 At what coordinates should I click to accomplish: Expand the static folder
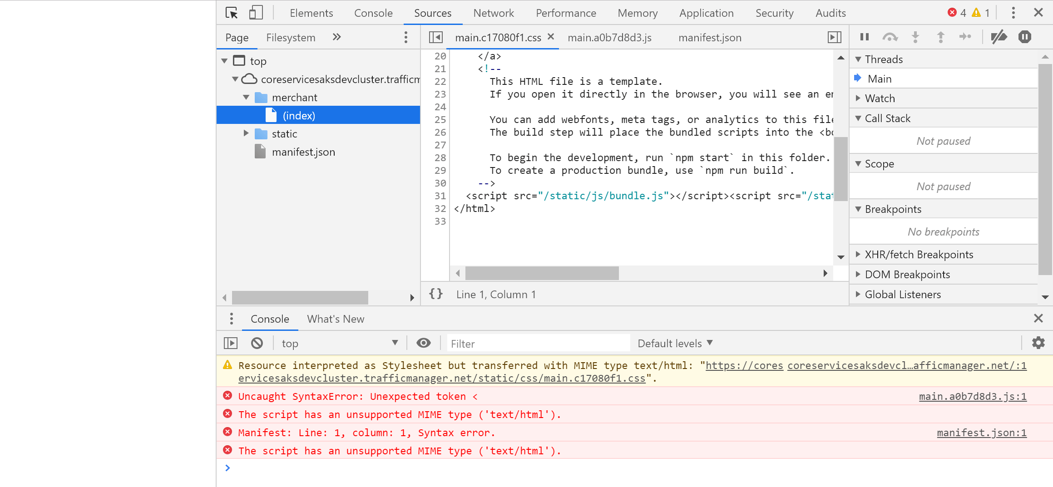point(246,133)
